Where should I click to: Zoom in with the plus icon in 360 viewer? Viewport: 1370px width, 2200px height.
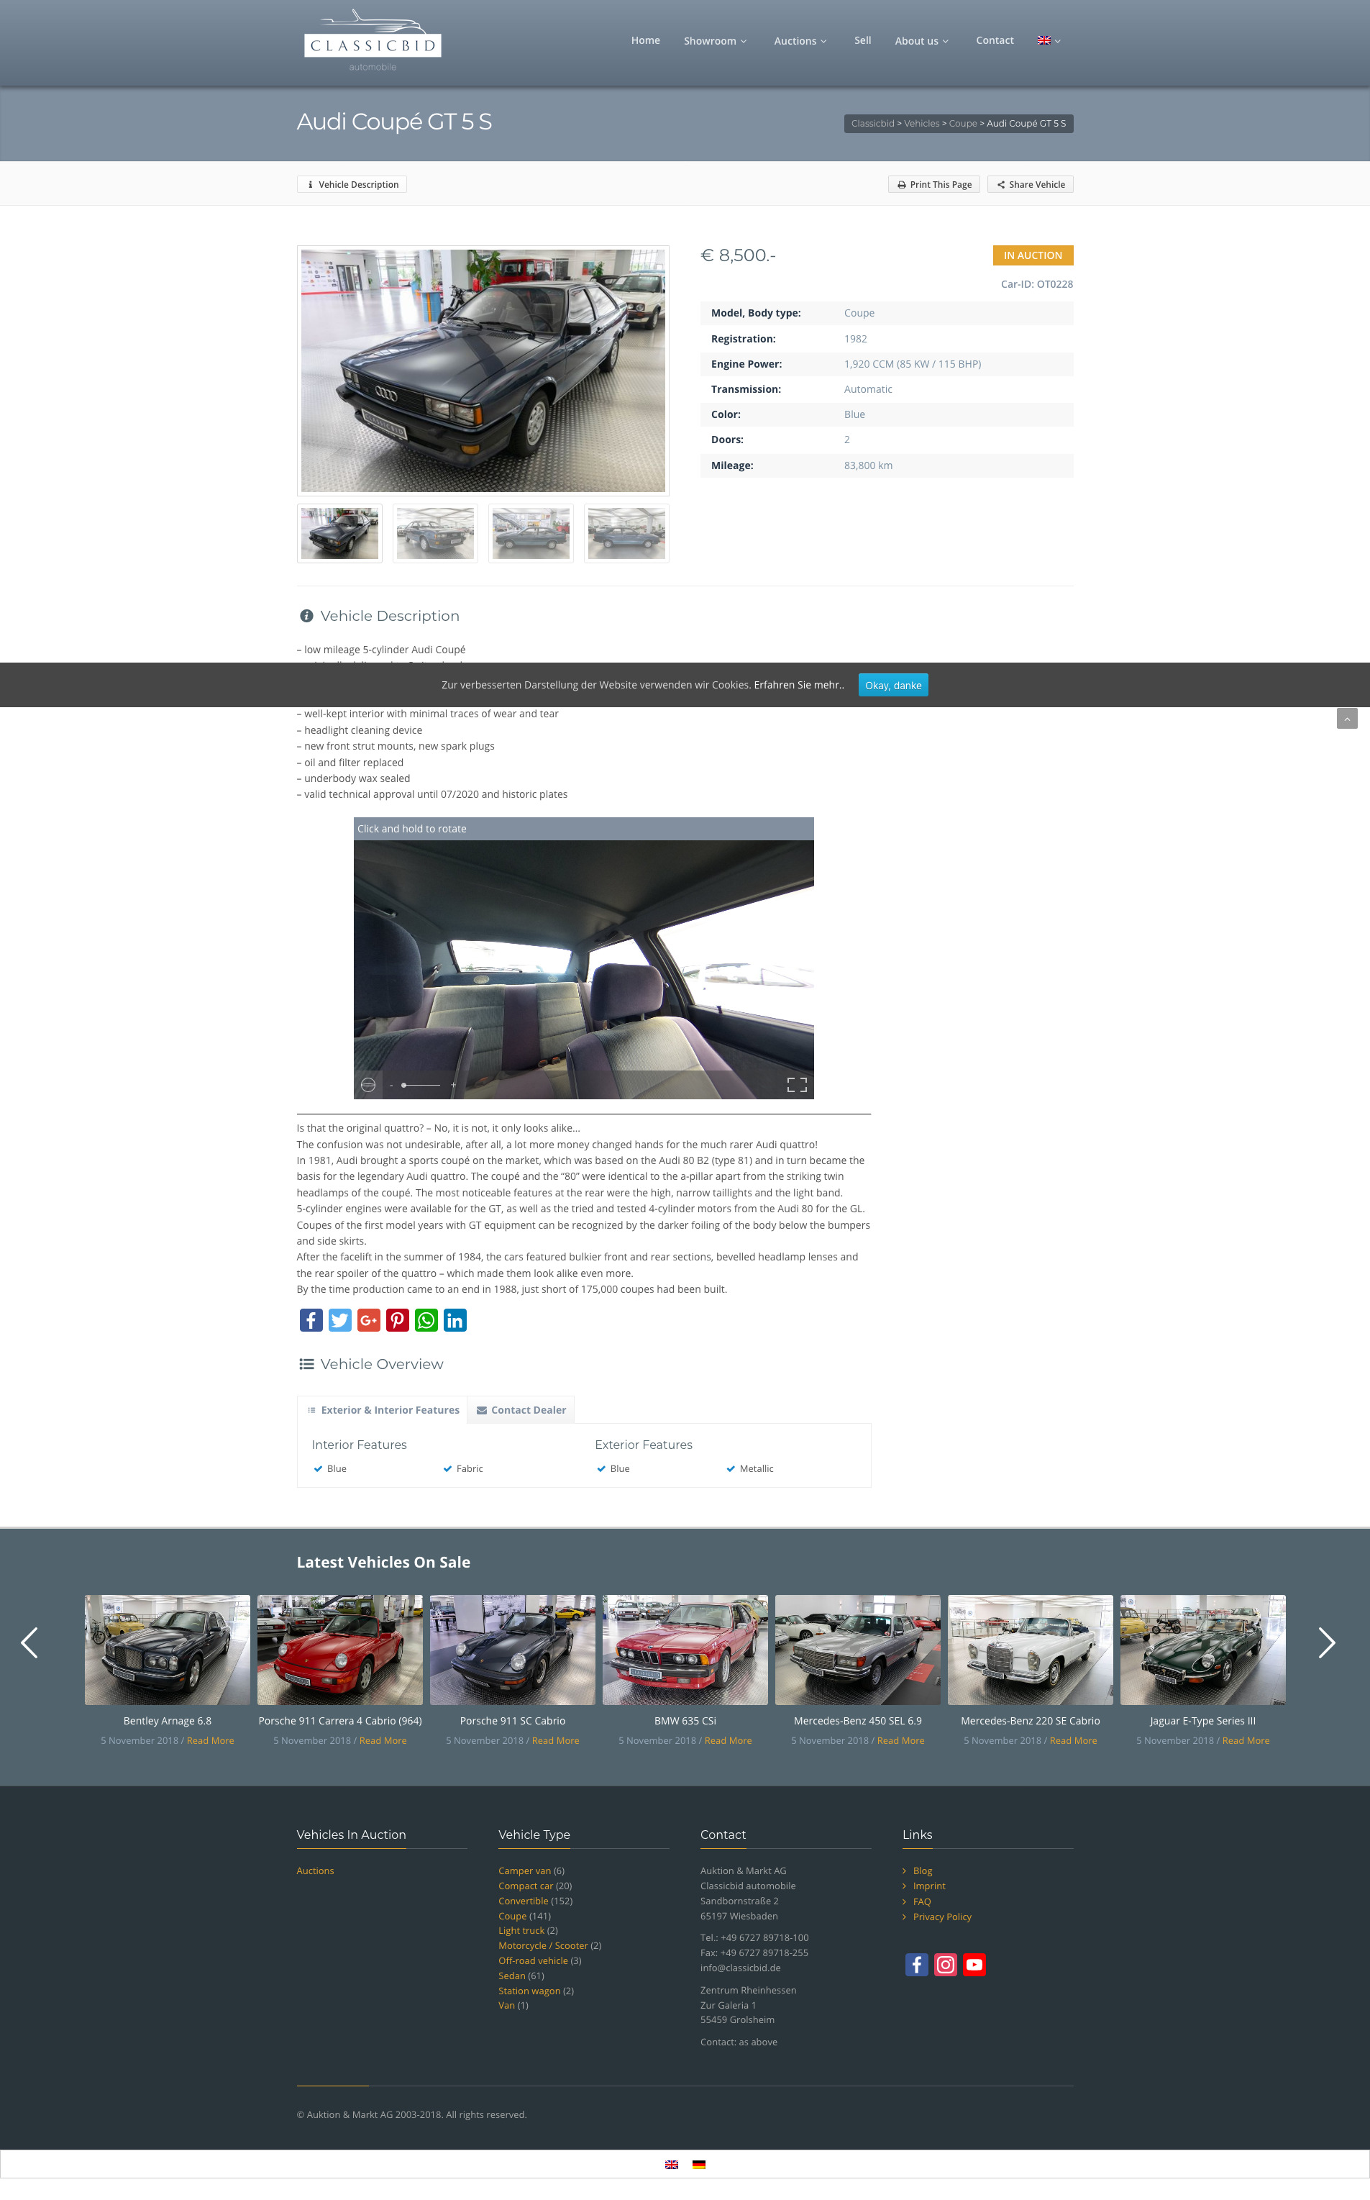point(453,1085)
